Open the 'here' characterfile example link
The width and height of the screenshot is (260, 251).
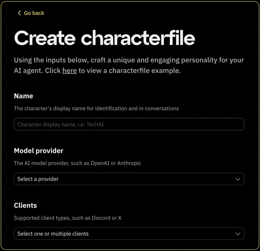click(69, 71)
